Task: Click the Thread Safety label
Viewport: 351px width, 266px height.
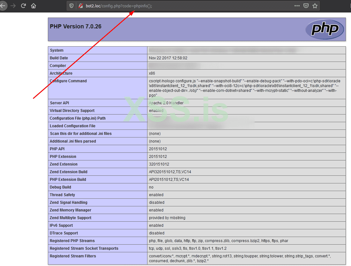Action: [62, 195]
